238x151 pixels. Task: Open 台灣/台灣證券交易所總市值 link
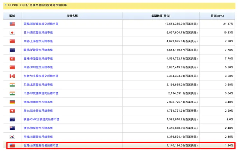coord(41,146)
